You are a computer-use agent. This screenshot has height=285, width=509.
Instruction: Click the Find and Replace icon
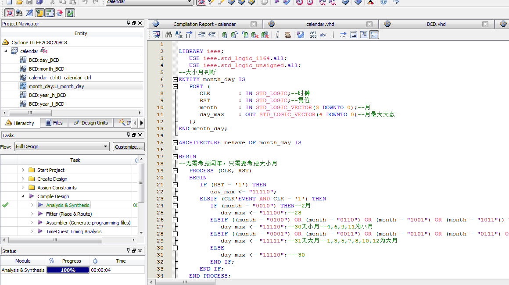(x=179, y=35)
